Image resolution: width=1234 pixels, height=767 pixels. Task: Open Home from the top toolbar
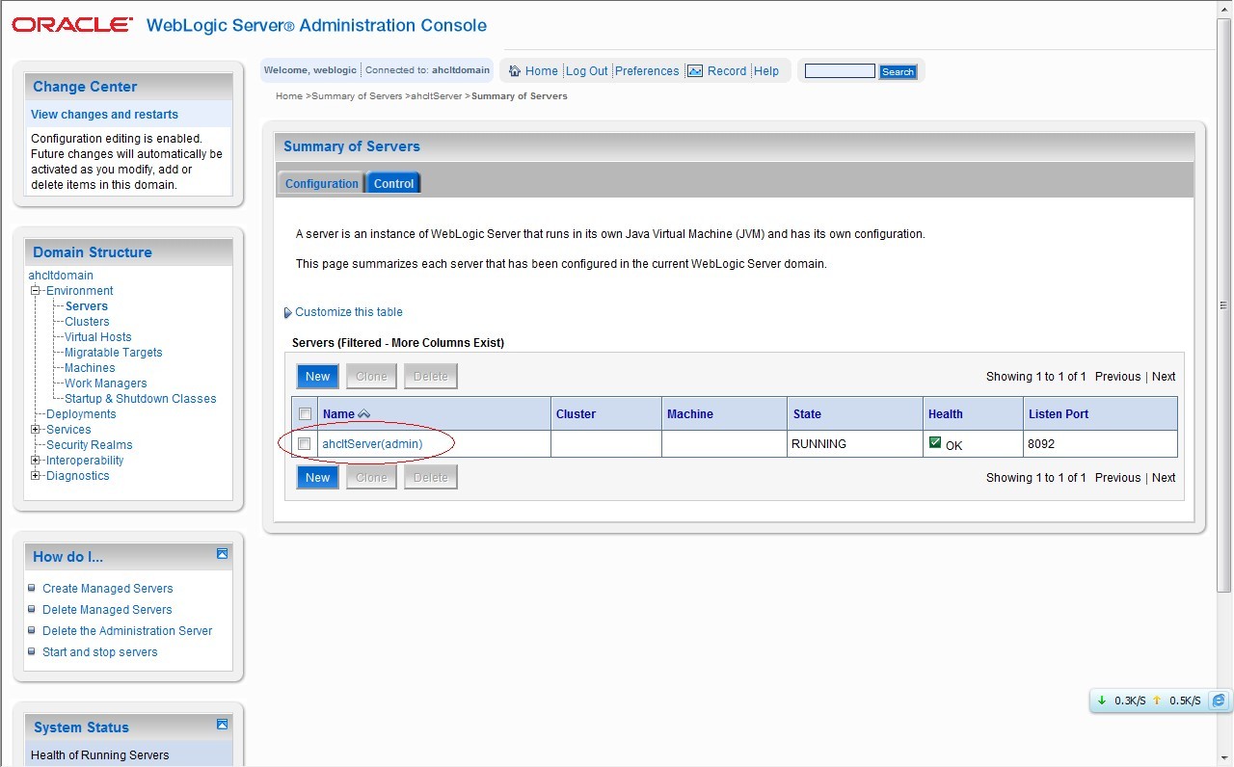(541, 71)
